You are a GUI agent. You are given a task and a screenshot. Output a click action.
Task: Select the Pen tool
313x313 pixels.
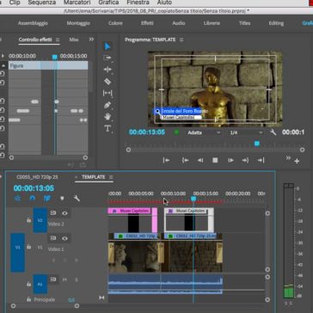107,105
